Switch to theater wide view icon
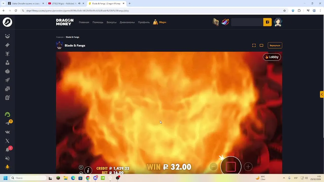 tap(261, 45)
